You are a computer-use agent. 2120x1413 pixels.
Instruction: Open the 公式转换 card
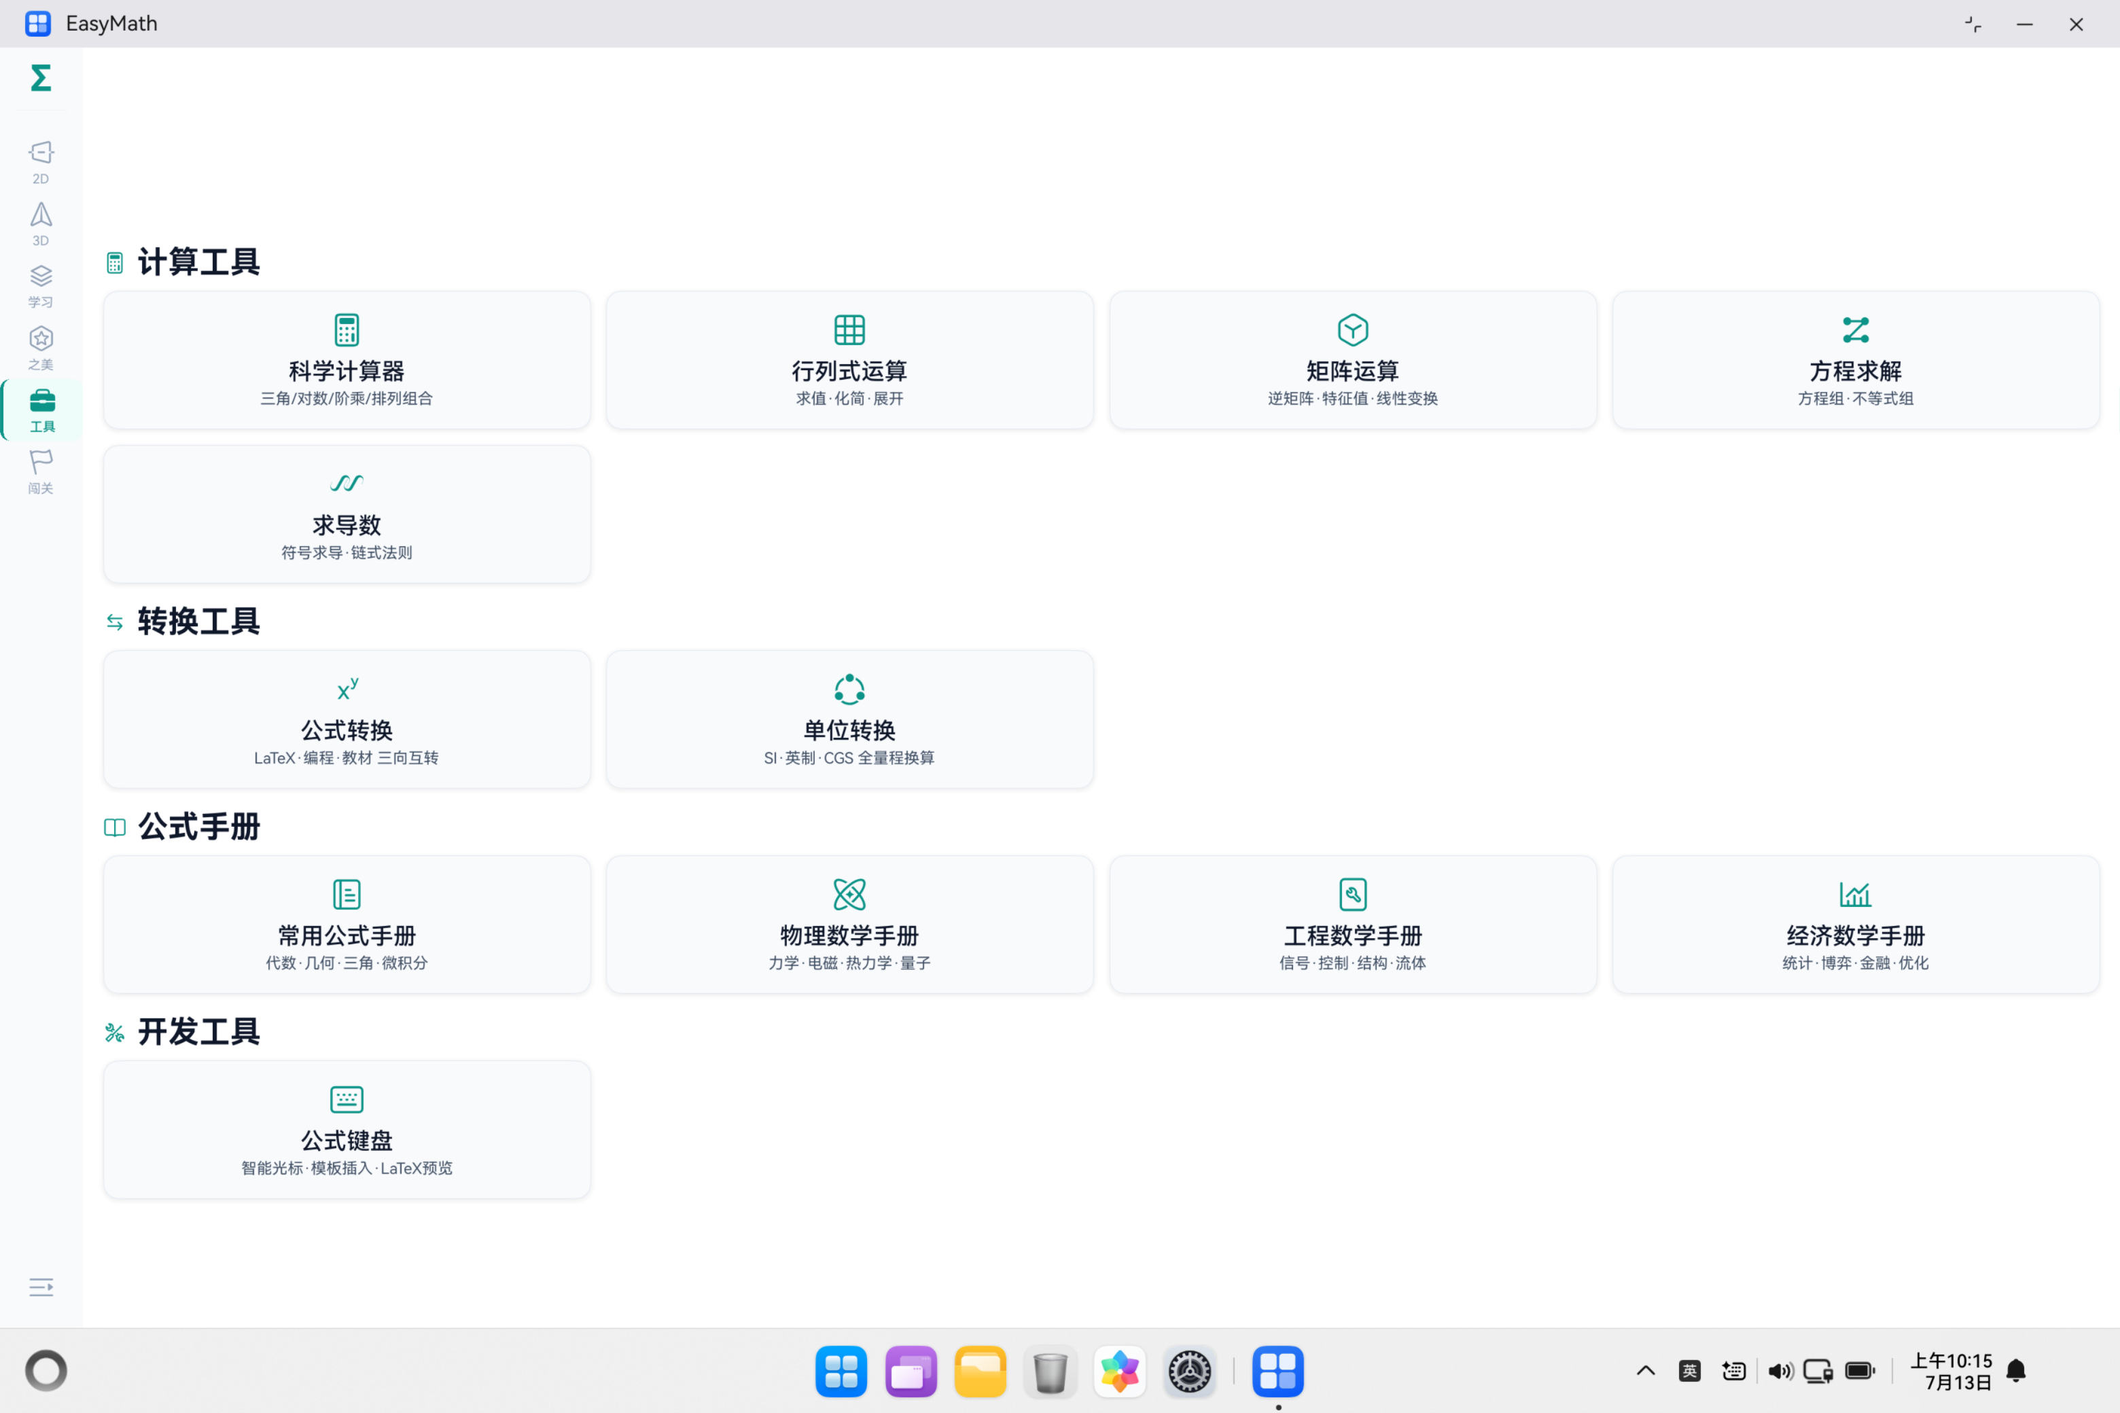tap(347, 719)
